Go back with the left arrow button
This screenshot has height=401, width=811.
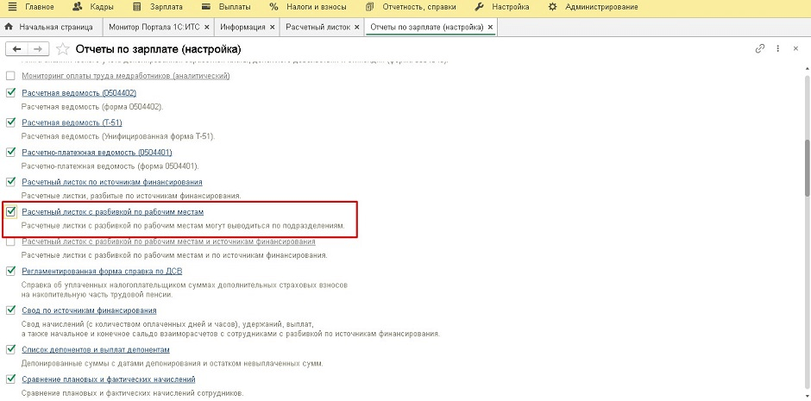coord(16,49)
